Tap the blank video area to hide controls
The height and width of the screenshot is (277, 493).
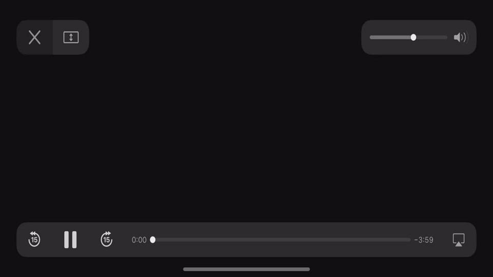pos(246,138)
